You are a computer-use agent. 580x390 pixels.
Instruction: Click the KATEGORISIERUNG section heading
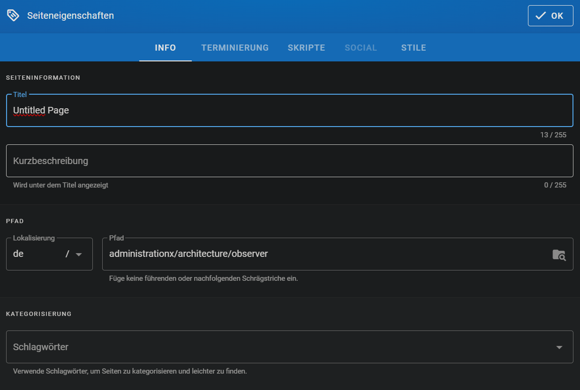coord(38,314)
